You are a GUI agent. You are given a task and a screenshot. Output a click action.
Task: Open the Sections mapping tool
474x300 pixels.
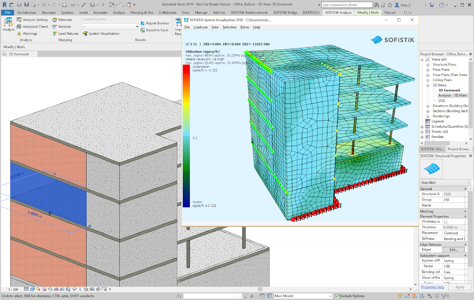(62, 26)
